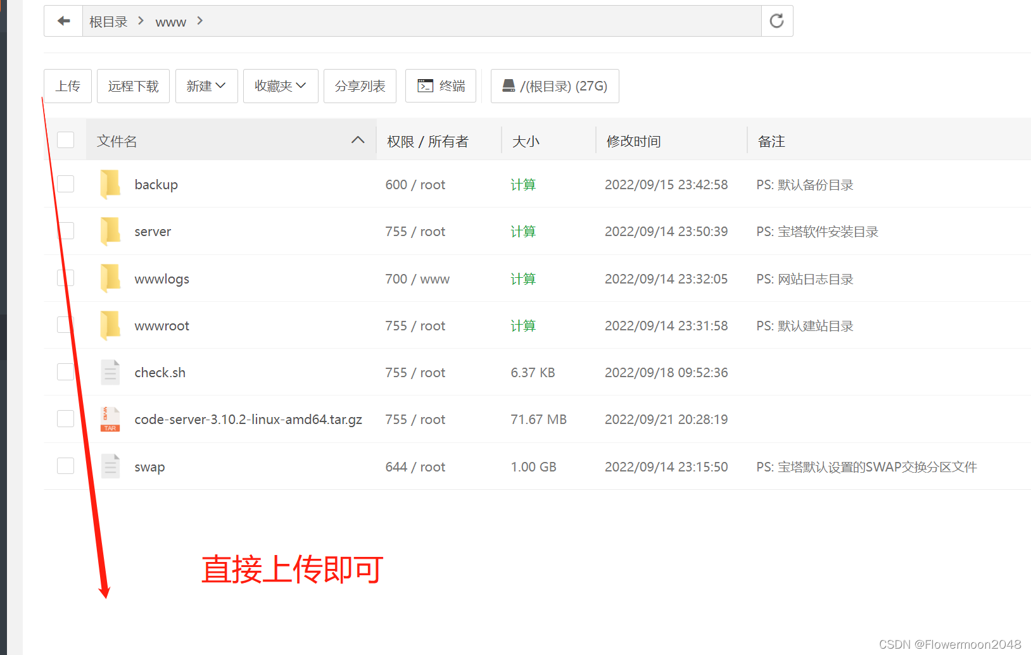The width and height of the screenshot is (1031, 655).
Task: Open the server folder icon
Action: 110,231
